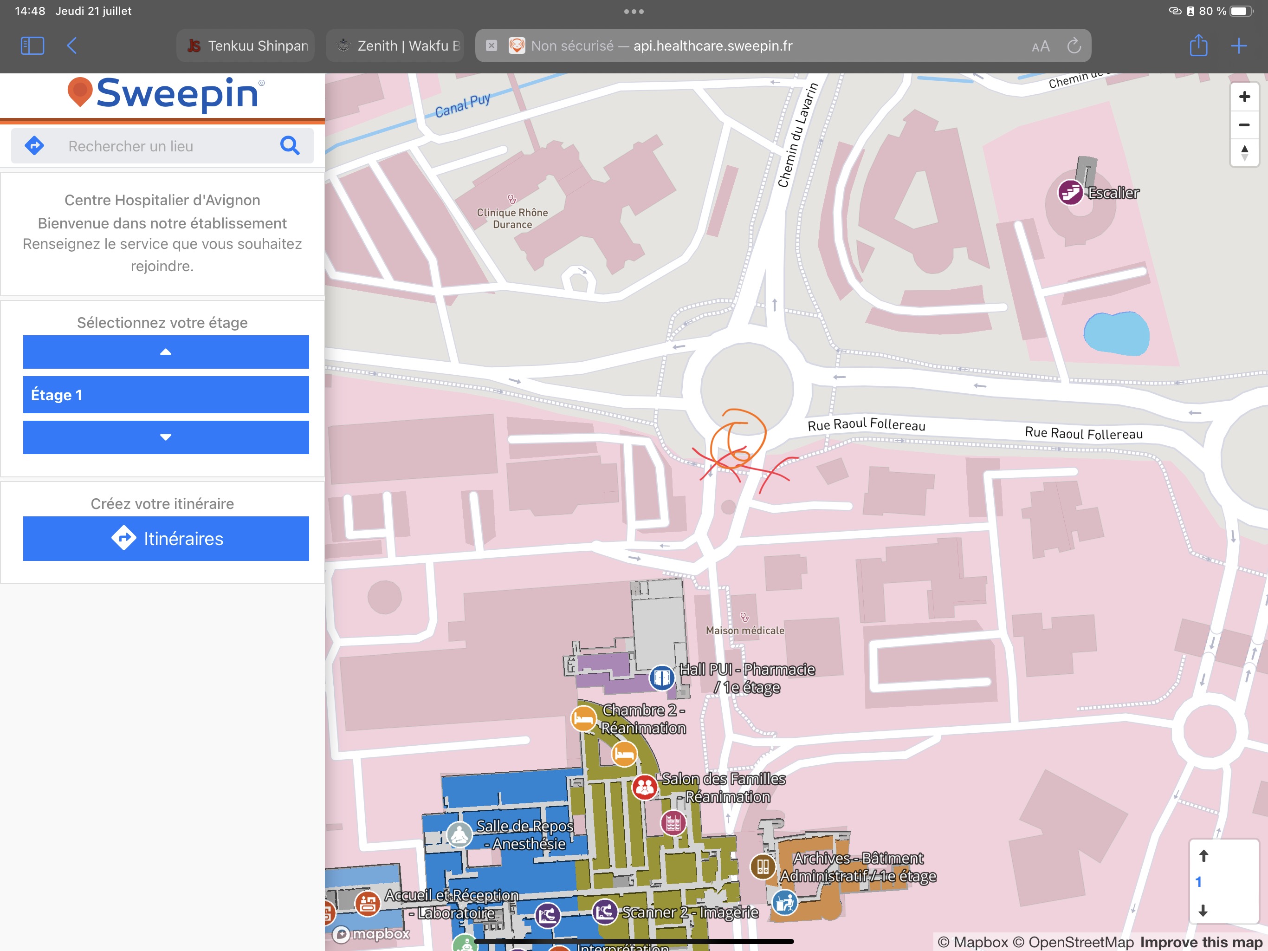The image size is (1268, 951).
Task: Zoom out the map
Action: pos(1244,124)
